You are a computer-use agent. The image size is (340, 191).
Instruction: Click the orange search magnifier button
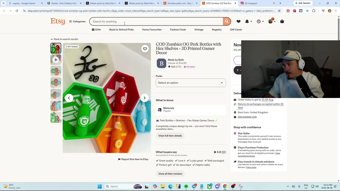click(227, 21)
